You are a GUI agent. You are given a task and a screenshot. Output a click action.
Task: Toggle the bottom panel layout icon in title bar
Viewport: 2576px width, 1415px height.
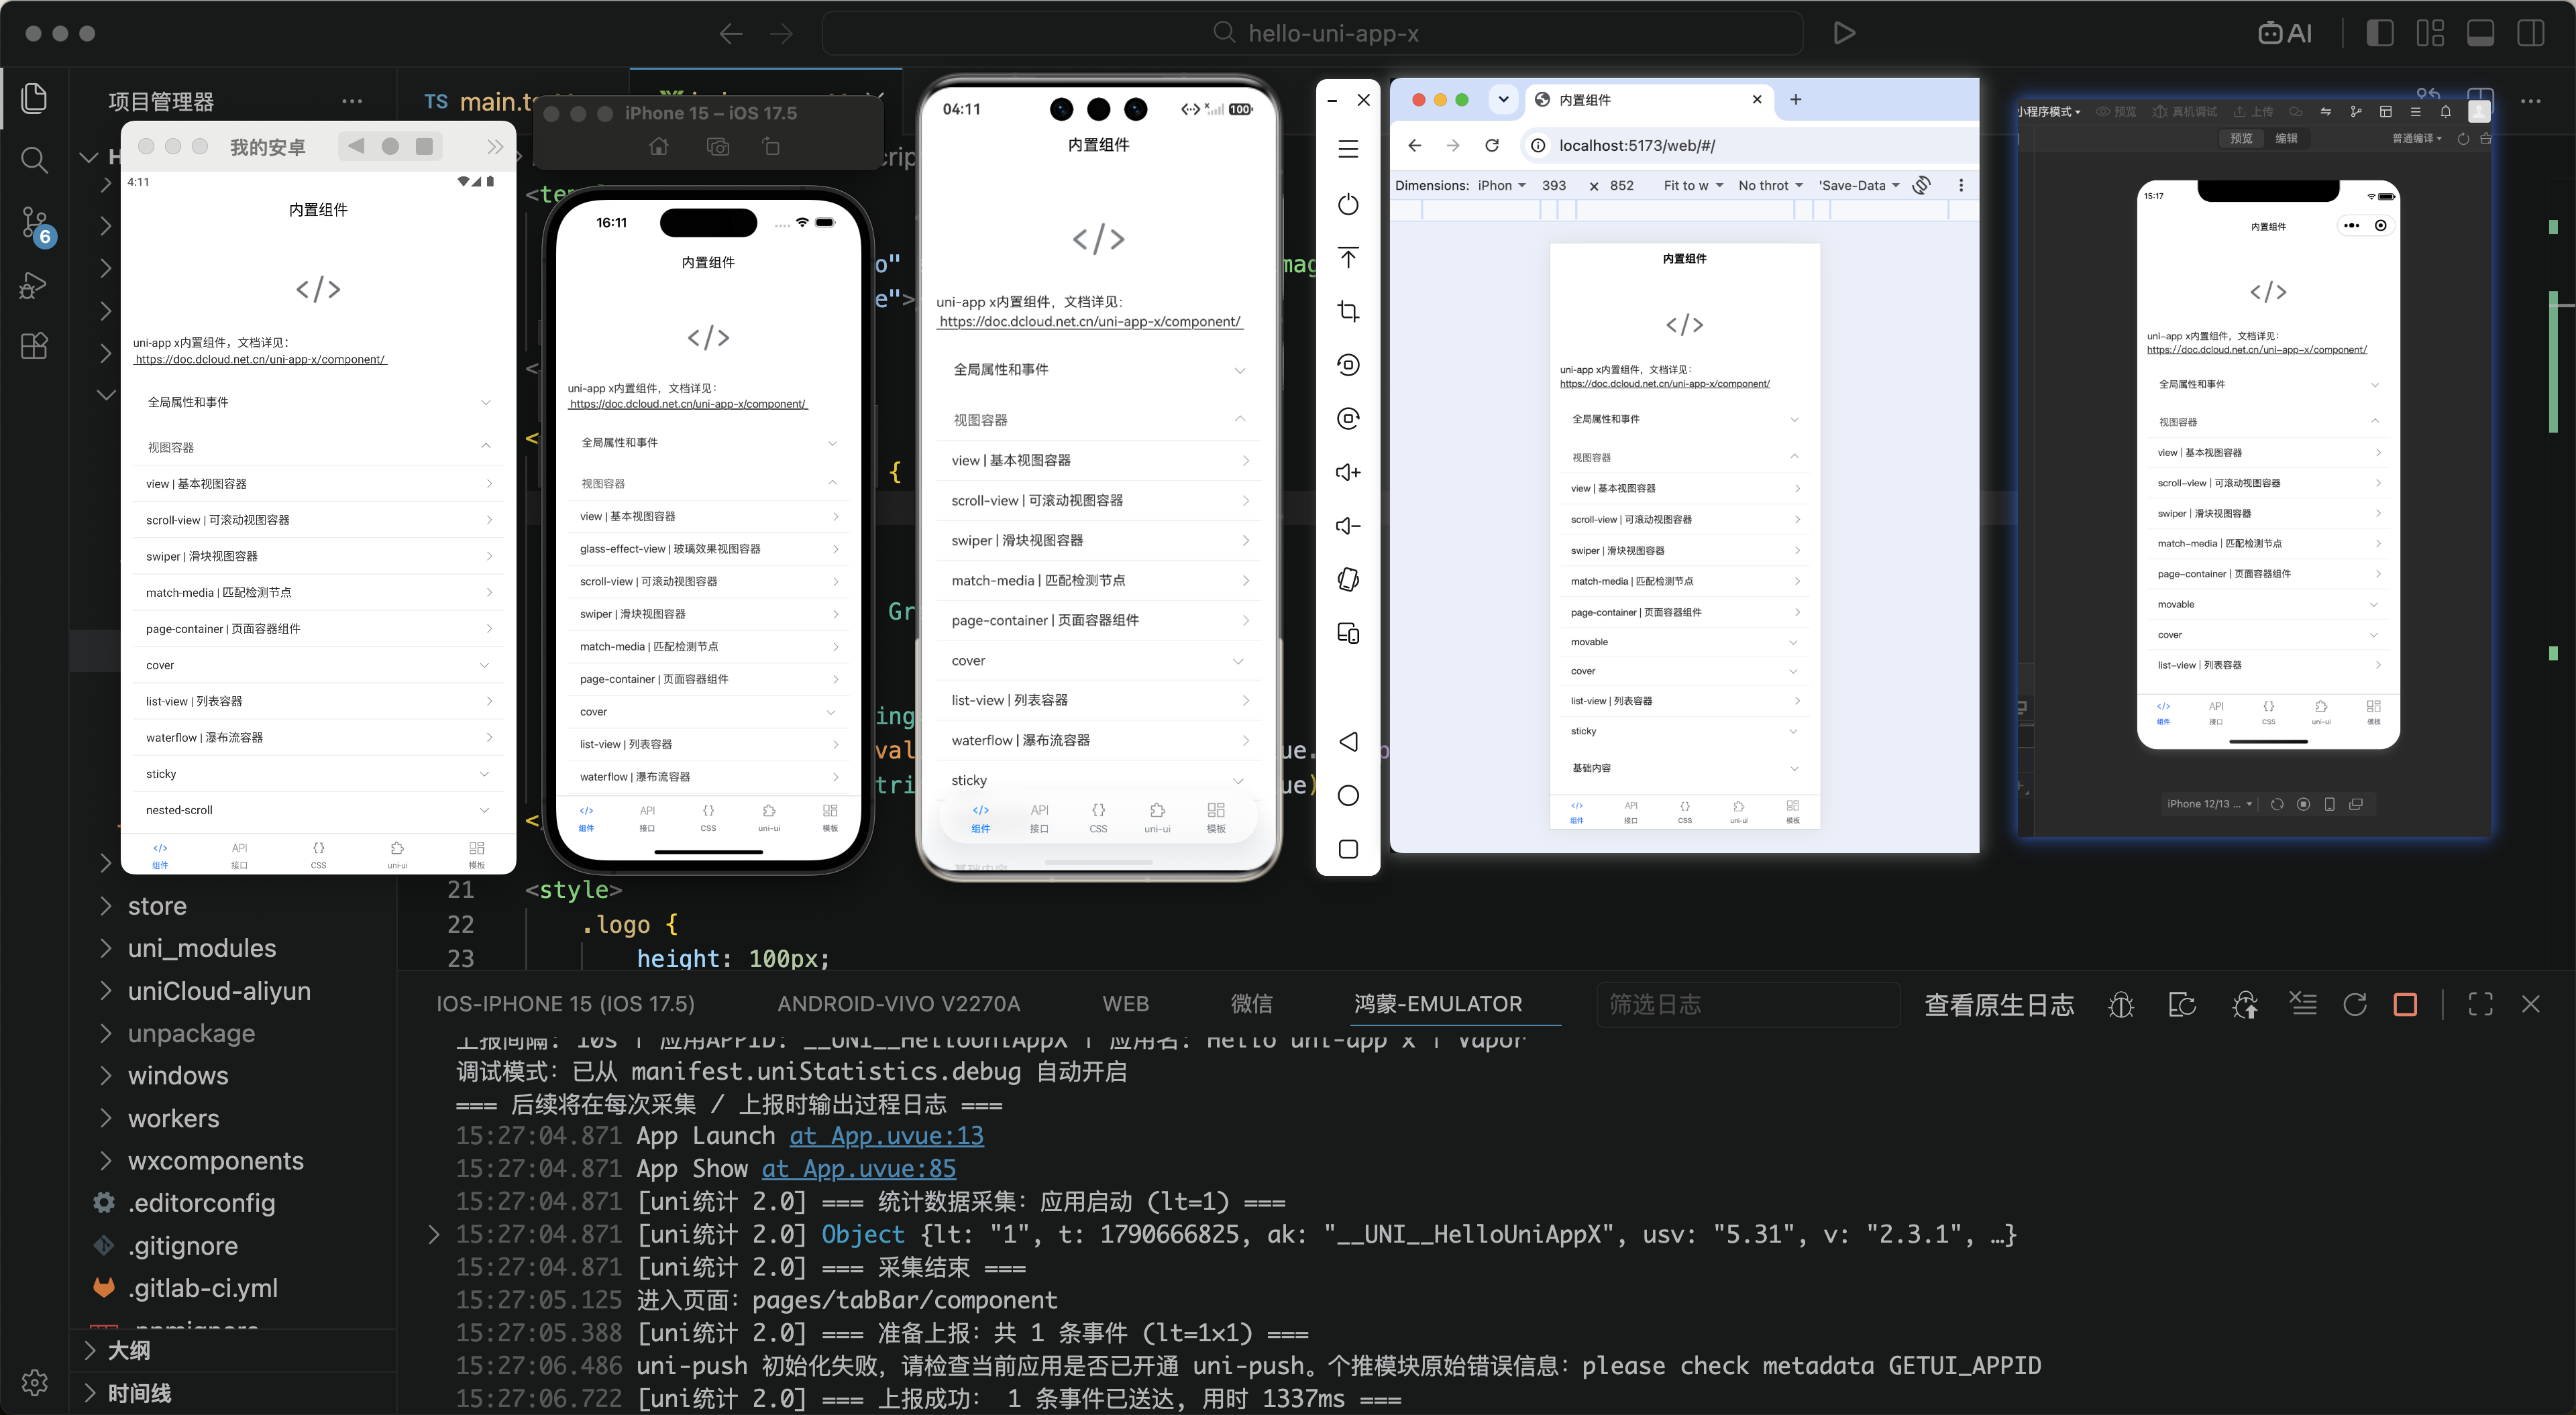[2480, 33]
